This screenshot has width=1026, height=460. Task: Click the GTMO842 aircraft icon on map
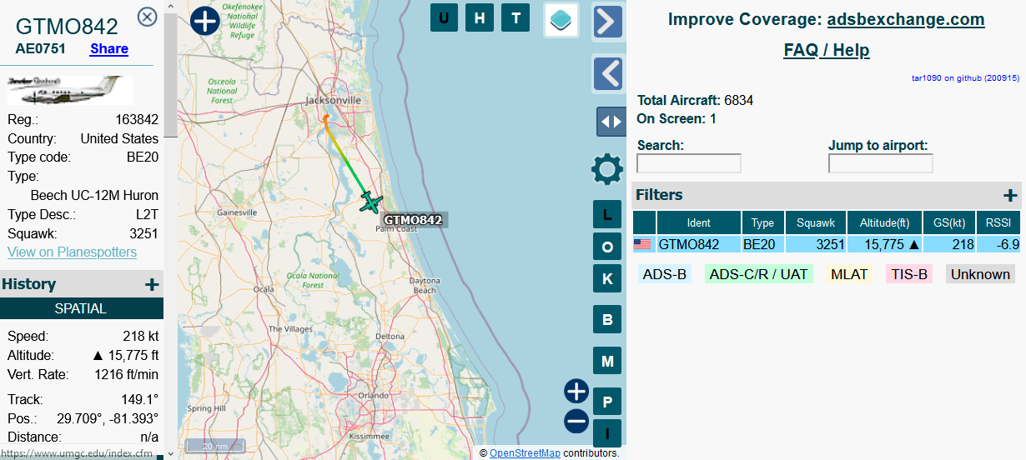tap(370, 201)
